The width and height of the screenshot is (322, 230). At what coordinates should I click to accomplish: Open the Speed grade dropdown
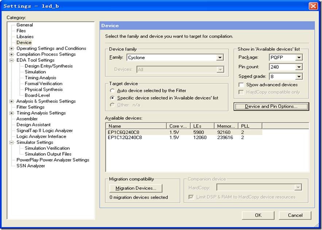pyautogui.click(x=299, y=76)
